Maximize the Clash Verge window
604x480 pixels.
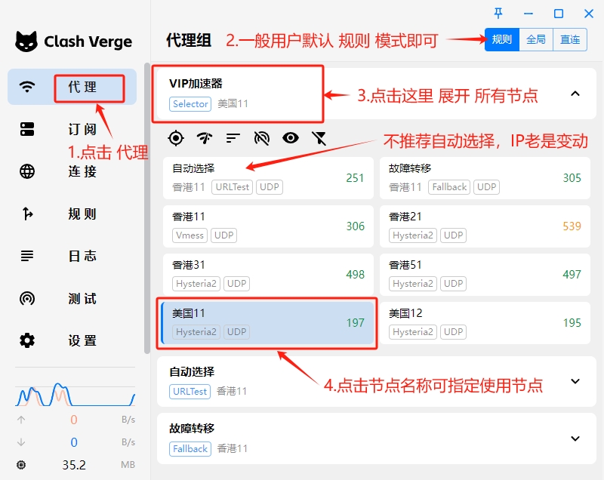(x=559, y=14)
